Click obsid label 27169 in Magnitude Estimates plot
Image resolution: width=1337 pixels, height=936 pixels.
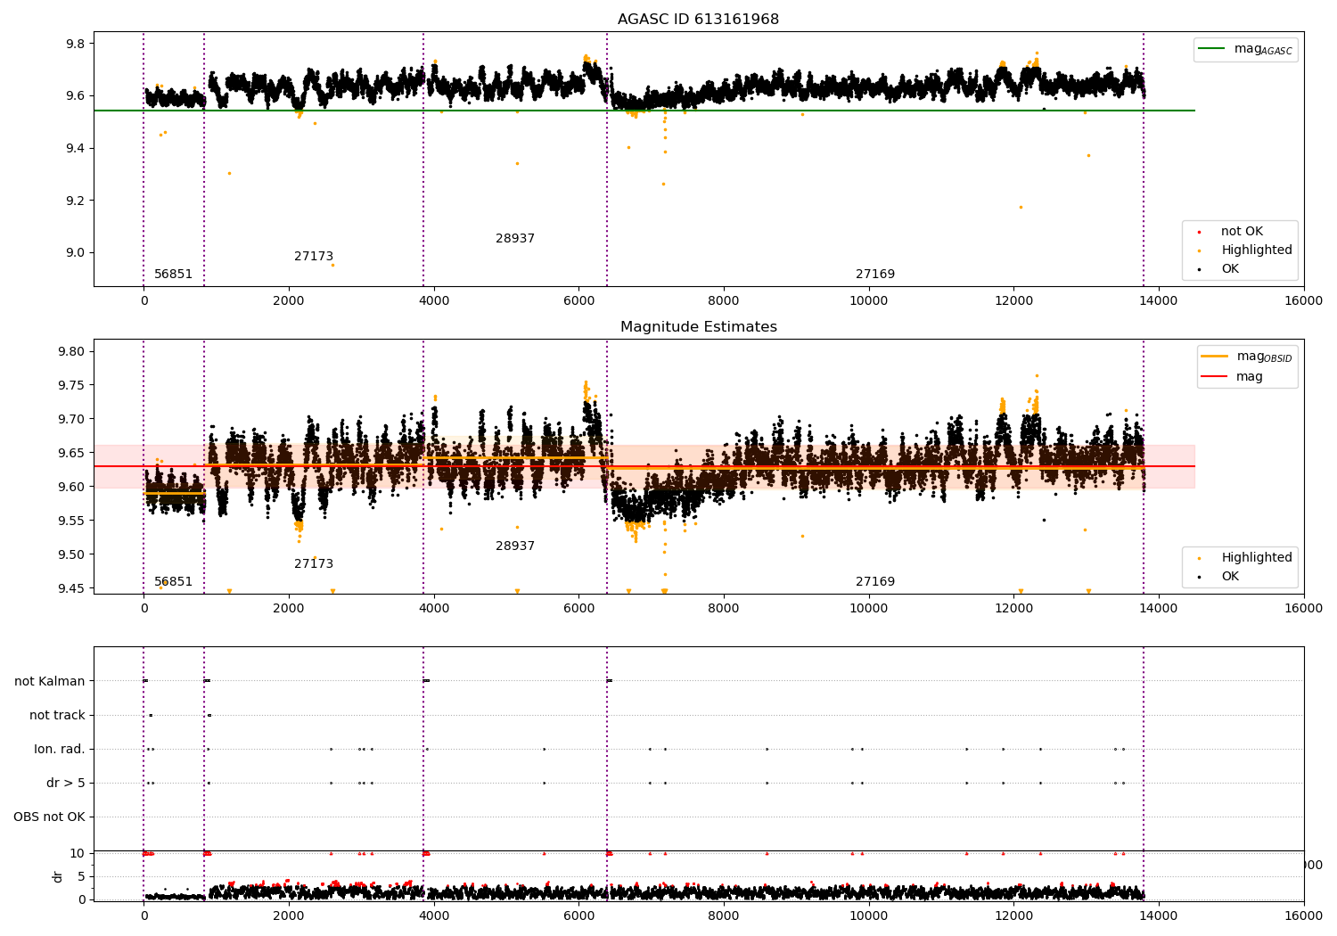875,582
